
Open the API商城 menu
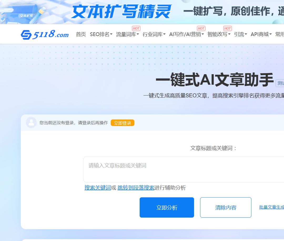[261, 34]
